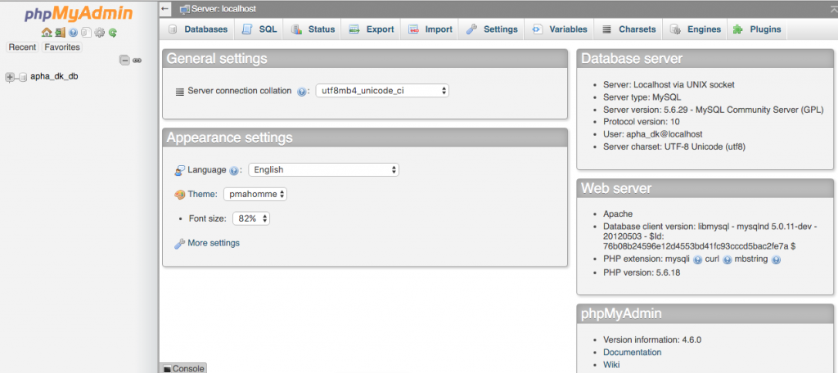This screenshot has width=838, height=373.
Task: Open the Wiki link
Action: click(611, 365)
